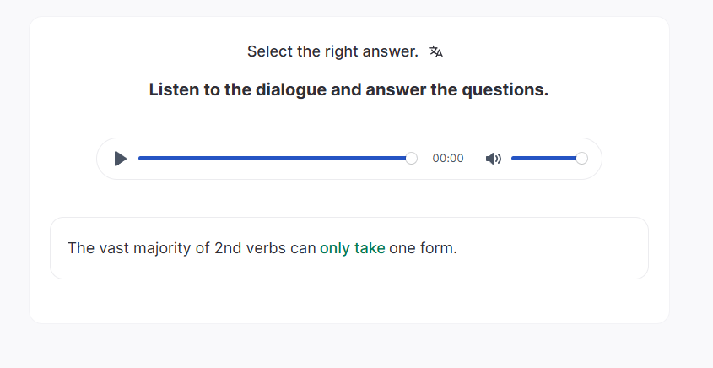Lower volume by clicking the volume track's left end
The width and height of the screenshot is (713, 368).
pyautogui.click(x=514, y=159)
